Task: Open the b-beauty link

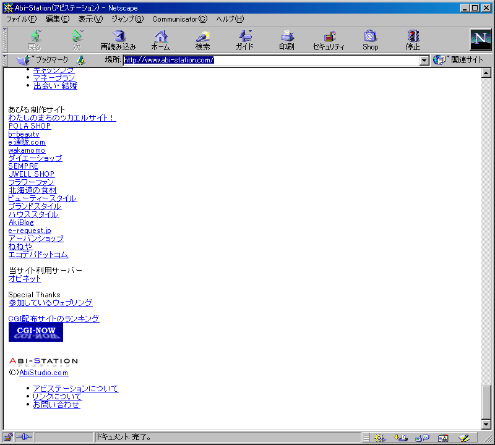Action: [x=24, y=134]
